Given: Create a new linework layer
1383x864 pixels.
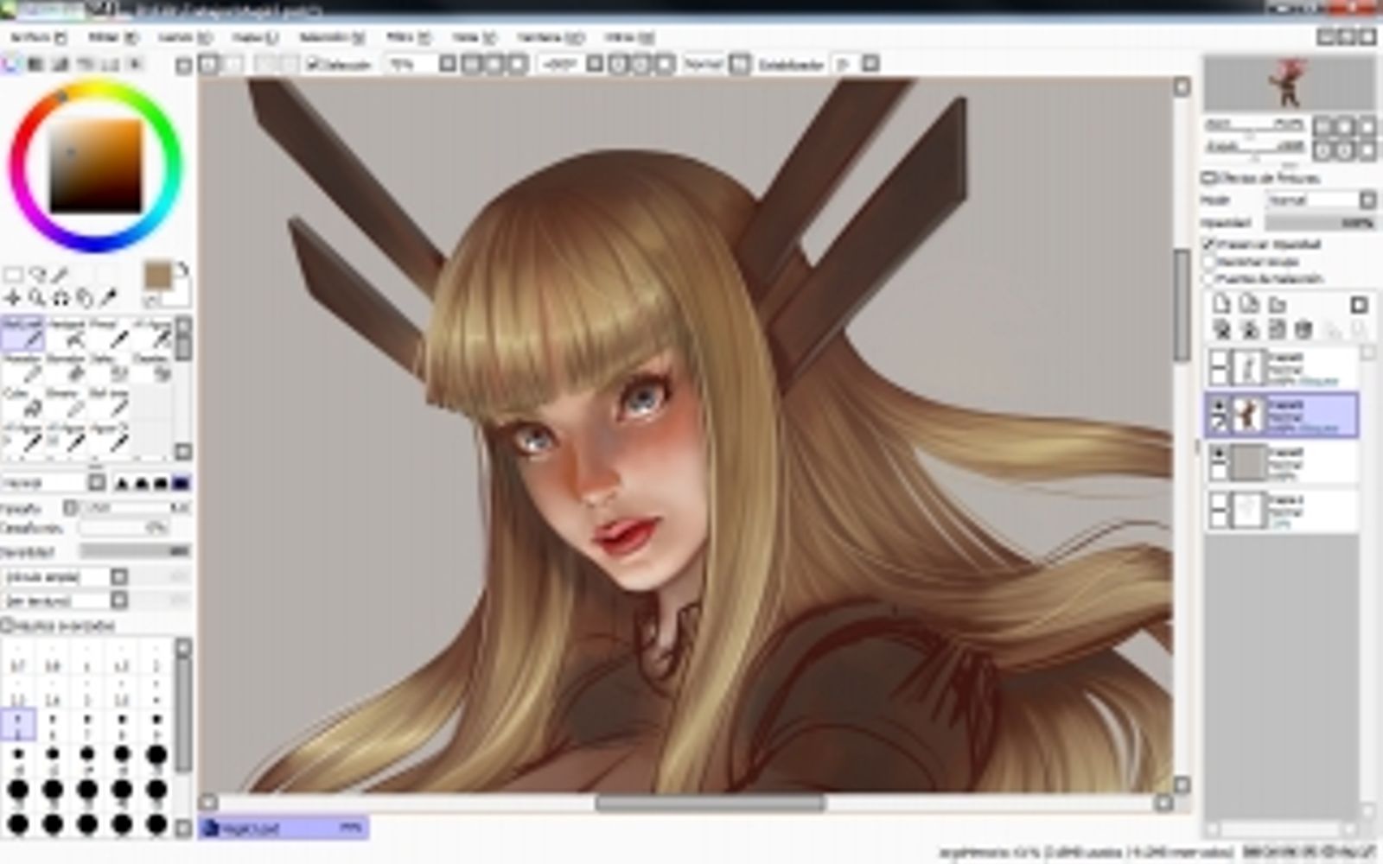Looking at the screenshot, I should (1249, 304).
